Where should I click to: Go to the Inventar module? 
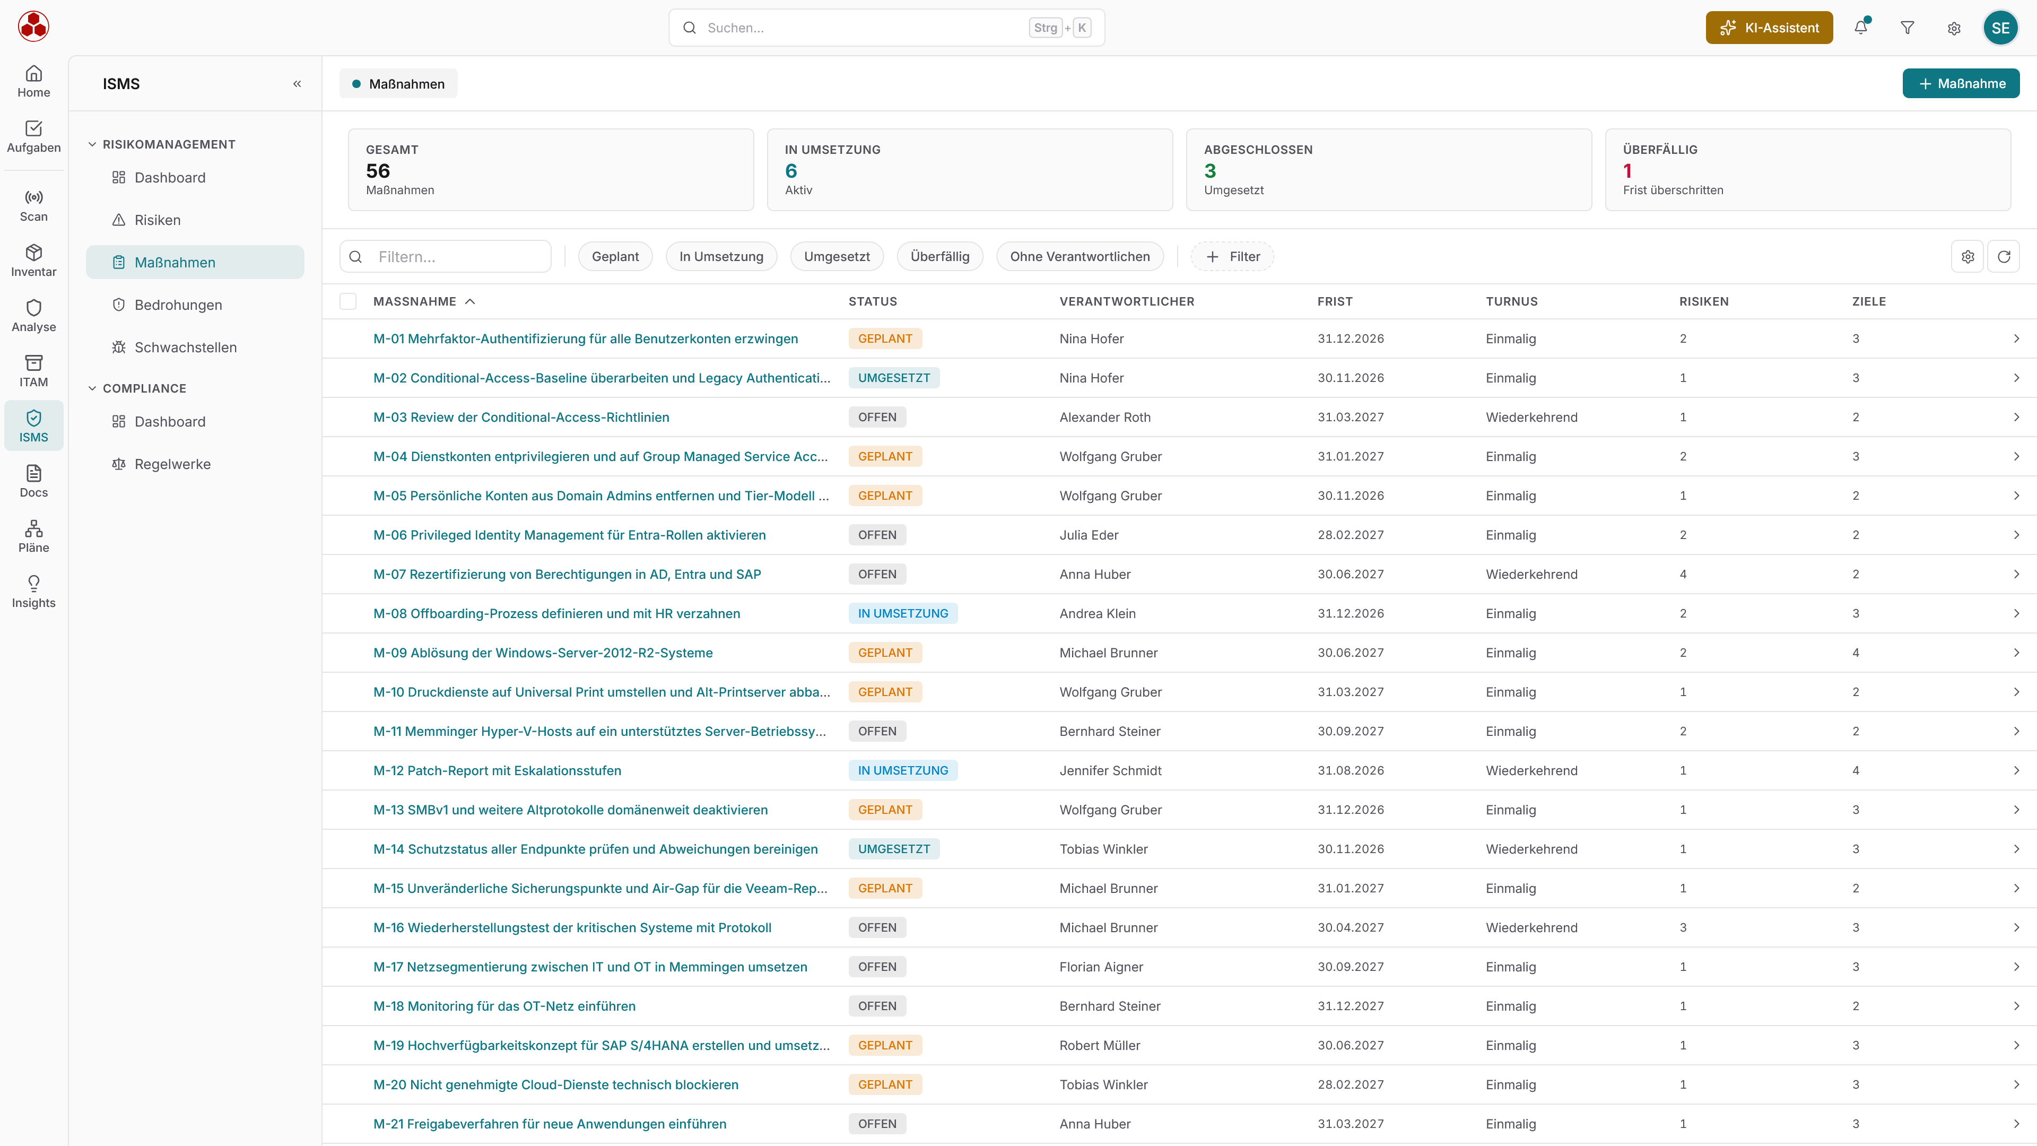(33, 261)
